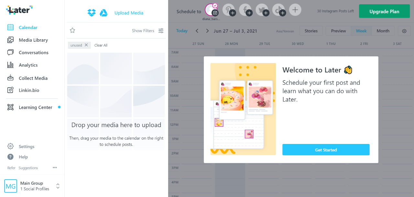The width and height of the screenshot is (414, 197).
Task: Click Show Filters text
Action: pyautogui.click(x=143, y=31)
